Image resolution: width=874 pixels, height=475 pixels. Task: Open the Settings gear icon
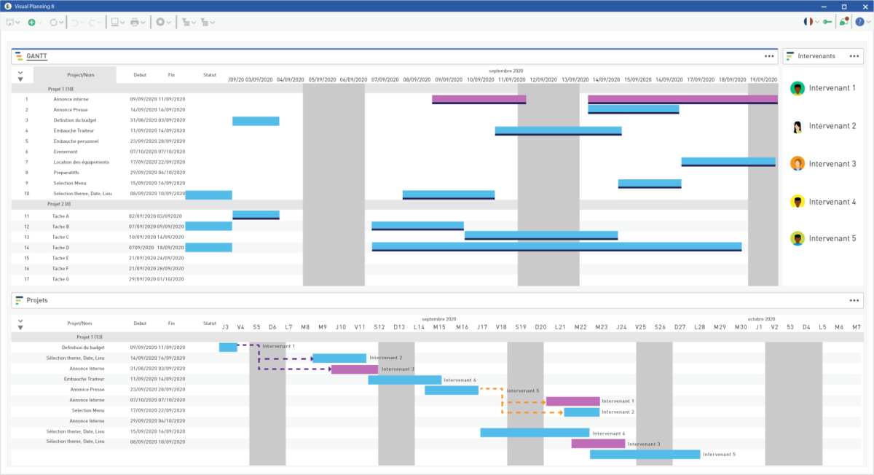point(161,22)
